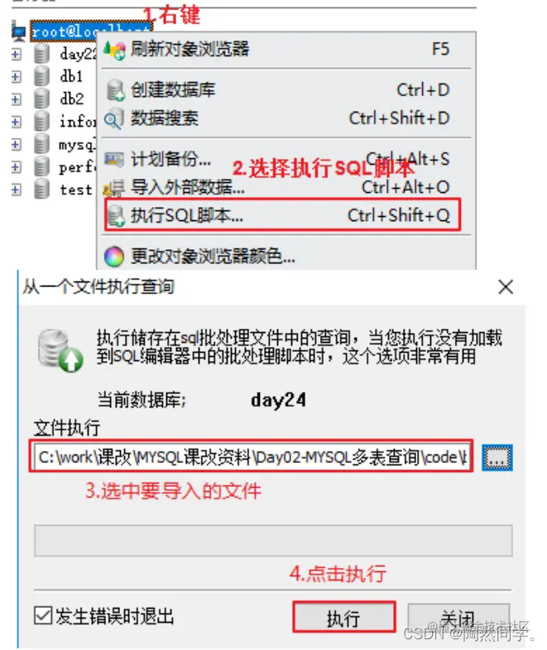Click the root@localhost server connection icon
The width and height of the screenshot is (547, 650).
[x=19, y=31]
